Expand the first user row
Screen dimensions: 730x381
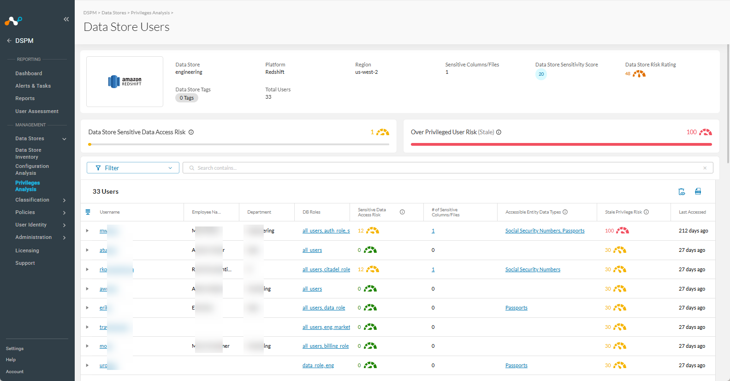point(87,231)
